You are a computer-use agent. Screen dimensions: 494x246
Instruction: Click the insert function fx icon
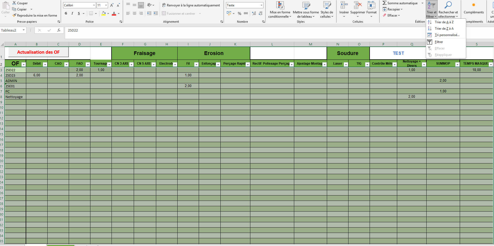[59, 30]
